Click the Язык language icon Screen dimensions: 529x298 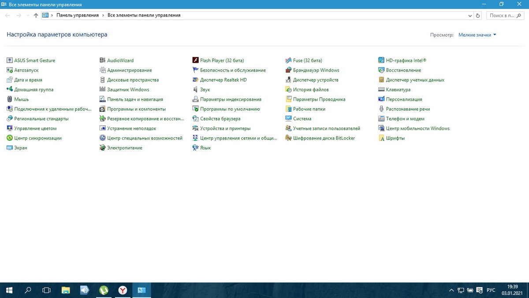196,148
